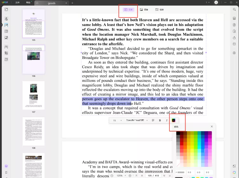
Task: Open the reader mode icon in left sidebar
Action: pos(6,10)
